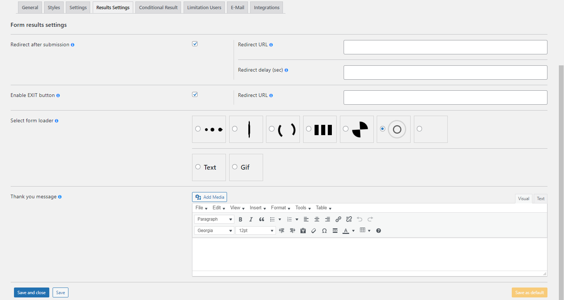Open the special character omega icon

pyautogui.click(x=324, y=231)
